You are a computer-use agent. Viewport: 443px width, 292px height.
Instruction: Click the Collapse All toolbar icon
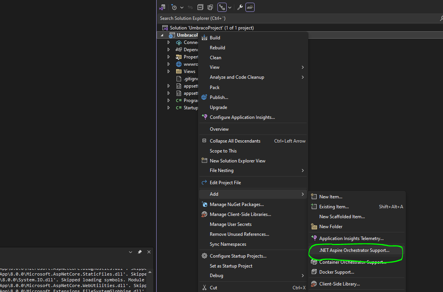point(200,7)
